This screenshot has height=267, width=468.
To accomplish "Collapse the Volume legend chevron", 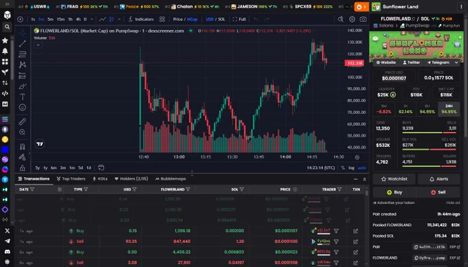I will (38, 45).
